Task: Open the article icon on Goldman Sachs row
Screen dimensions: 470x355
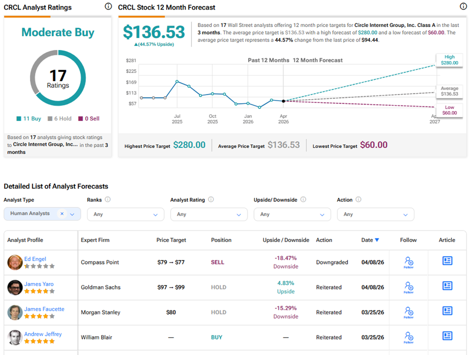Action: 447,286
